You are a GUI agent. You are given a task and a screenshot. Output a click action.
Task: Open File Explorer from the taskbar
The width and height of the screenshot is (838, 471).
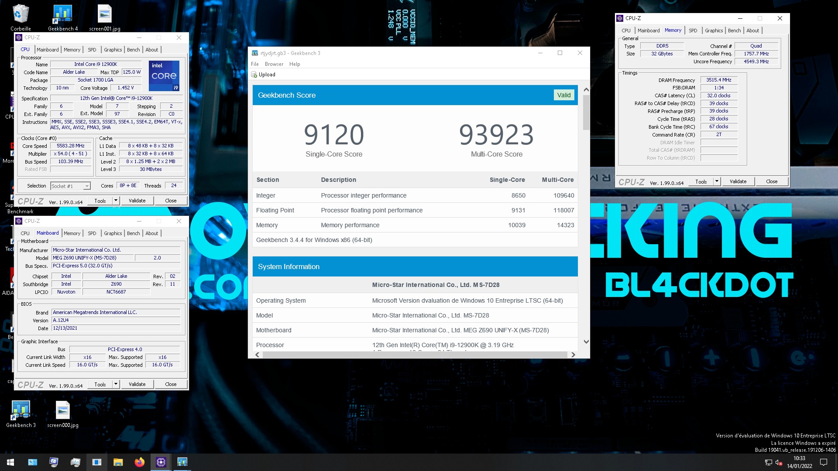[118, 462]
